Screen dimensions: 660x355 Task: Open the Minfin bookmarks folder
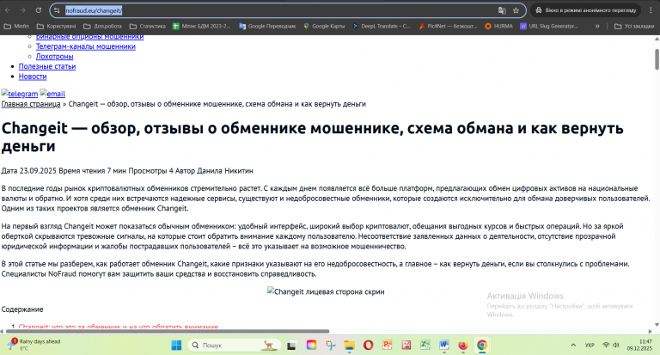[16, 26]
